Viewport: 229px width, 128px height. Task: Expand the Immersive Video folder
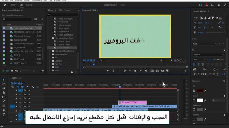coord(50,54)
